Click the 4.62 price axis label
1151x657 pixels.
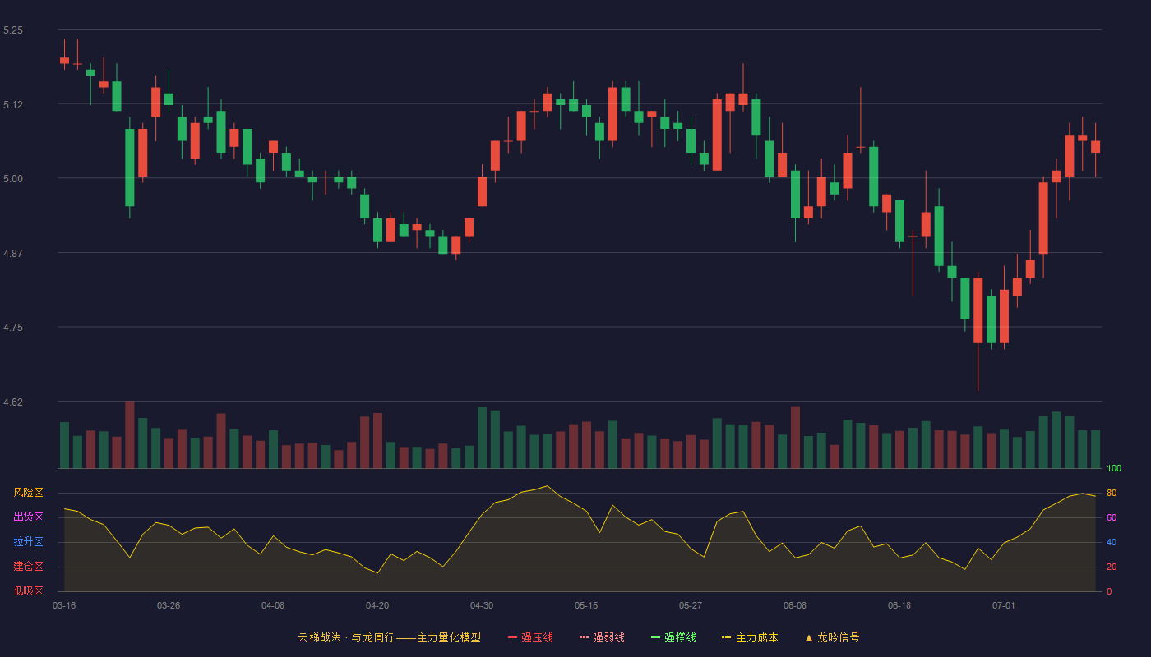pyautogui.click(x=13, y=402)
